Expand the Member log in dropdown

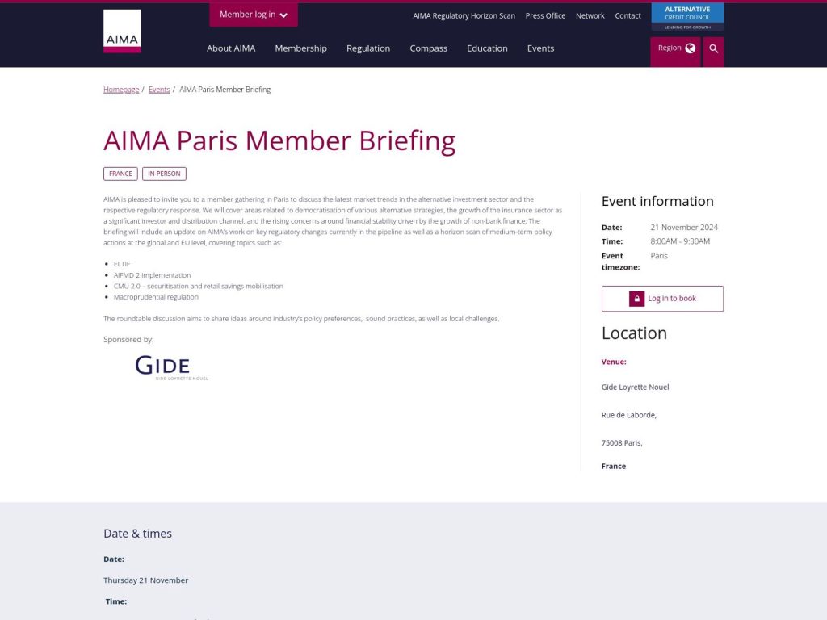click(253, 14)
